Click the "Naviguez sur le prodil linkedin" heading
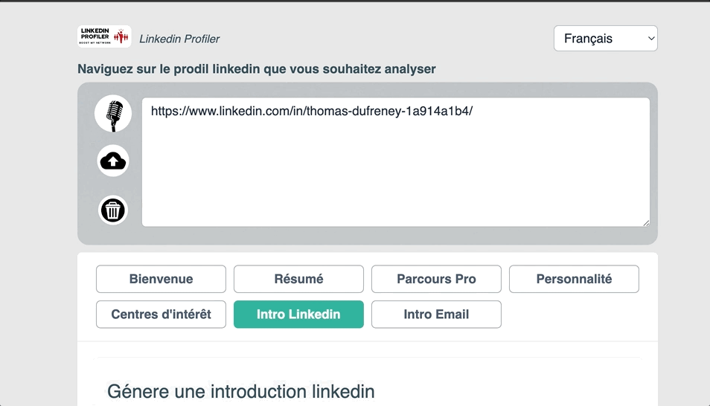This screenshot has width=710, height=406. coord(257,69)
